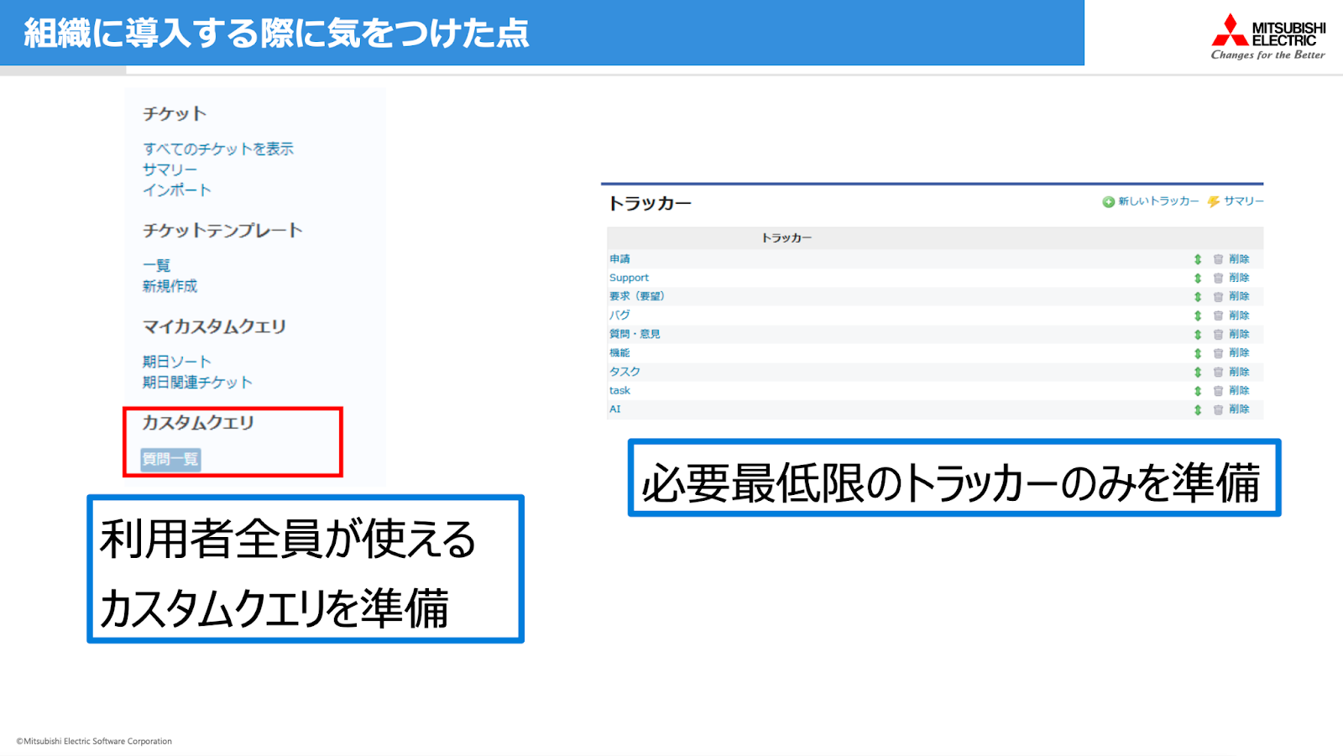Image resolution: width=1343 pixels, height=756 pixels.
Task: Click the Mitsubishi Electric logo
Action: [x=1268, y=36]
